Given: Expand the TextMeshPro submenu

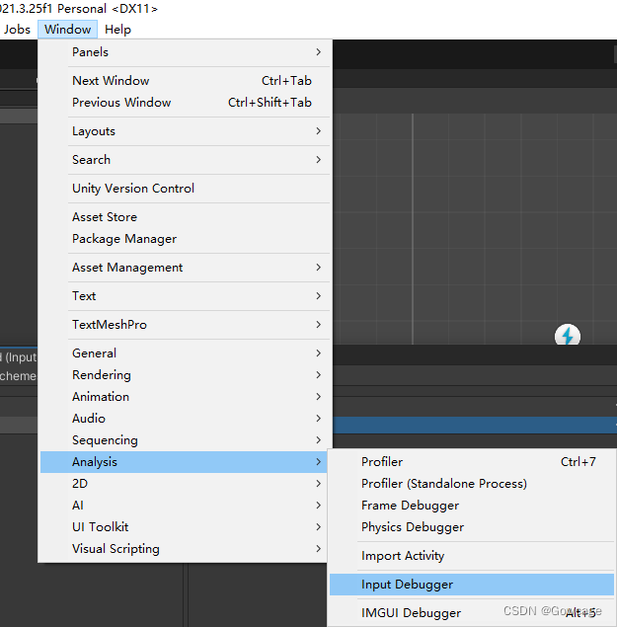Looking at the screenshot, I should coord(186,325).
